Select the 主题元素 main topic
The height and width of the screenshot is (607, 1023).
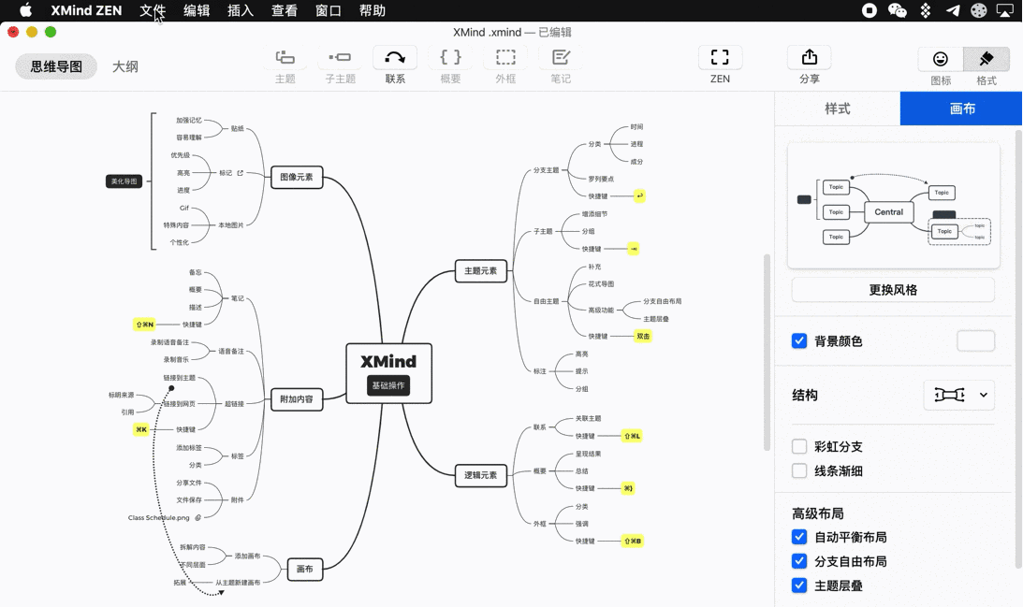click(481, 270)
